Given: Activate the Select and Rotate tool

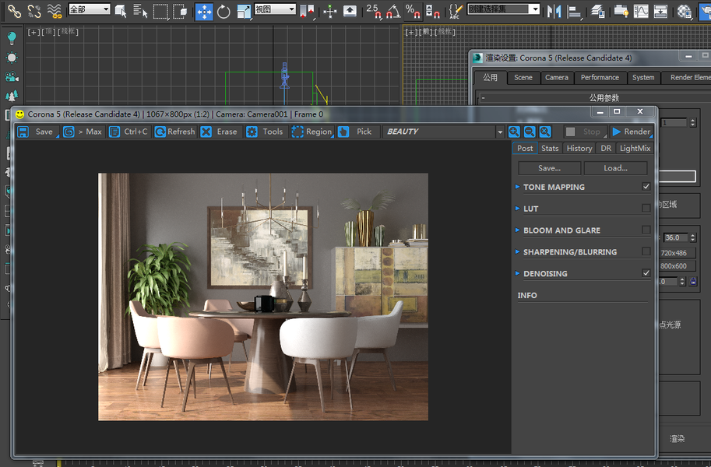Looking at the screenshot, I should (x=224, y=11).
